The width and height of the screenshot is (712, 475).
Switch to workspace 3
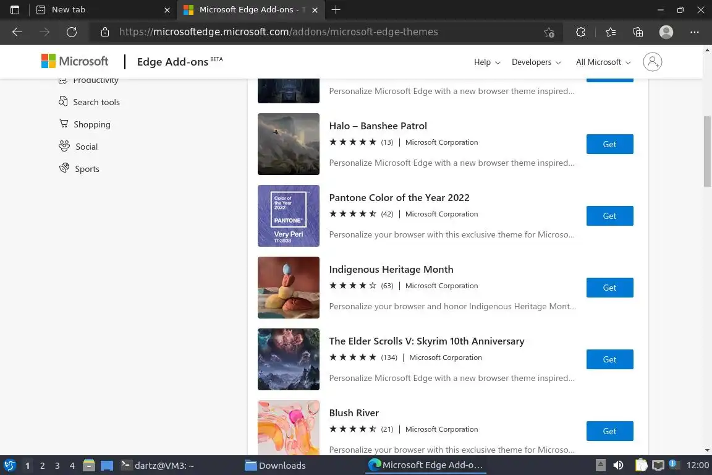(x=57, y=466)
